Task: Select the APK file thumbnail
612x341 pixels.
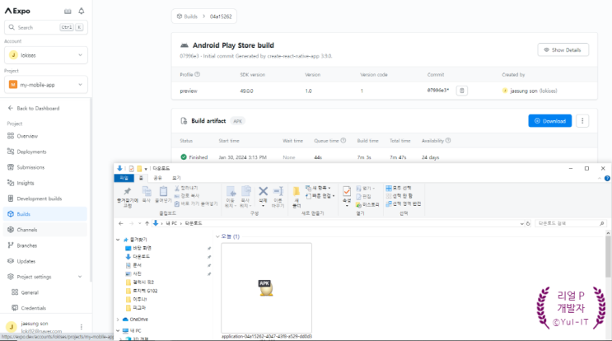Action: [266, 288]
